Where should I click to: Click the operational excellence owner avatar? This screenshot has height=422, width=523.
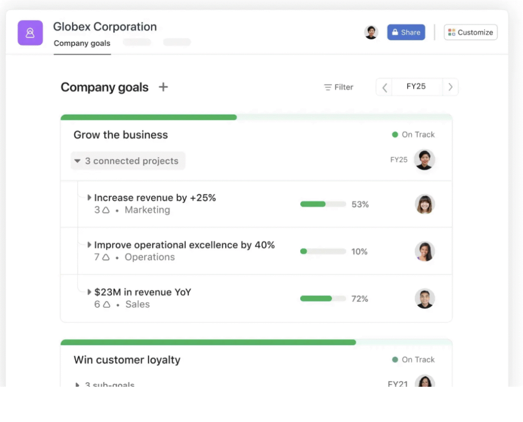click(424, 252)
